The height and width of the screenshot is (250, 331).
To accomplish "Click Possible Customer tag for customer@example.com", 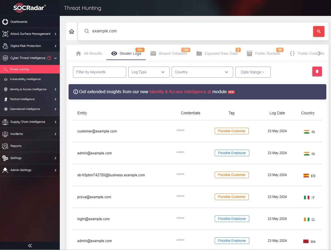I will 231,131.
